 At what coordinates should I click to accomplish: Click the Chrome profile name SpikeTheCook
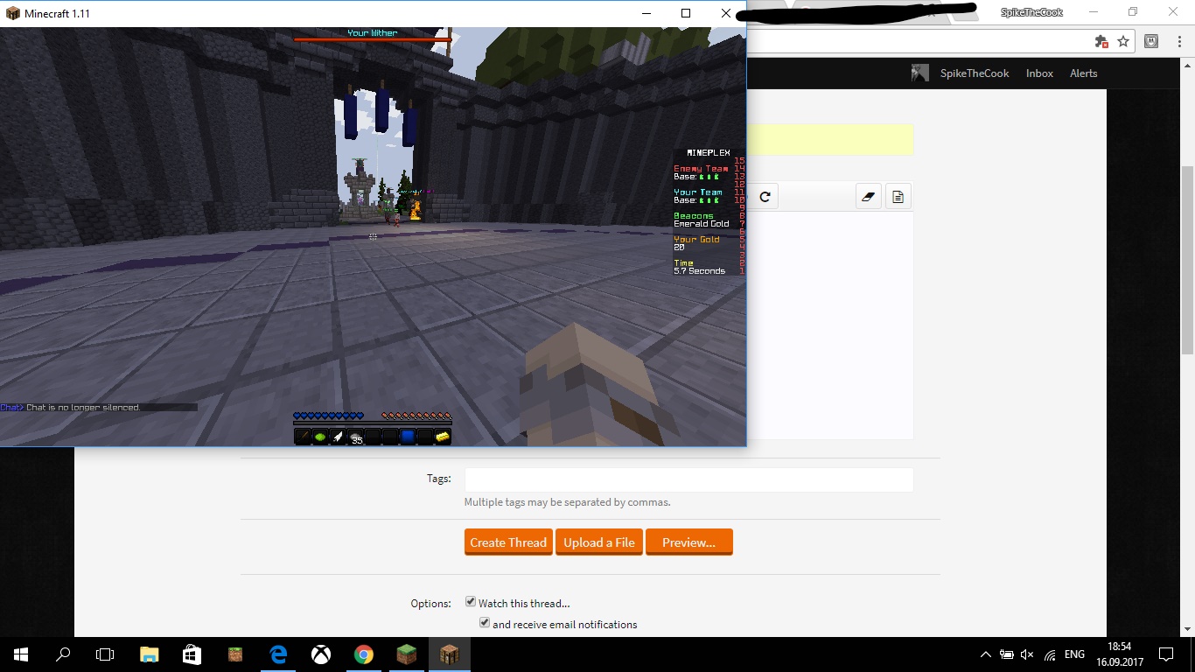(x=1032, y=12)
